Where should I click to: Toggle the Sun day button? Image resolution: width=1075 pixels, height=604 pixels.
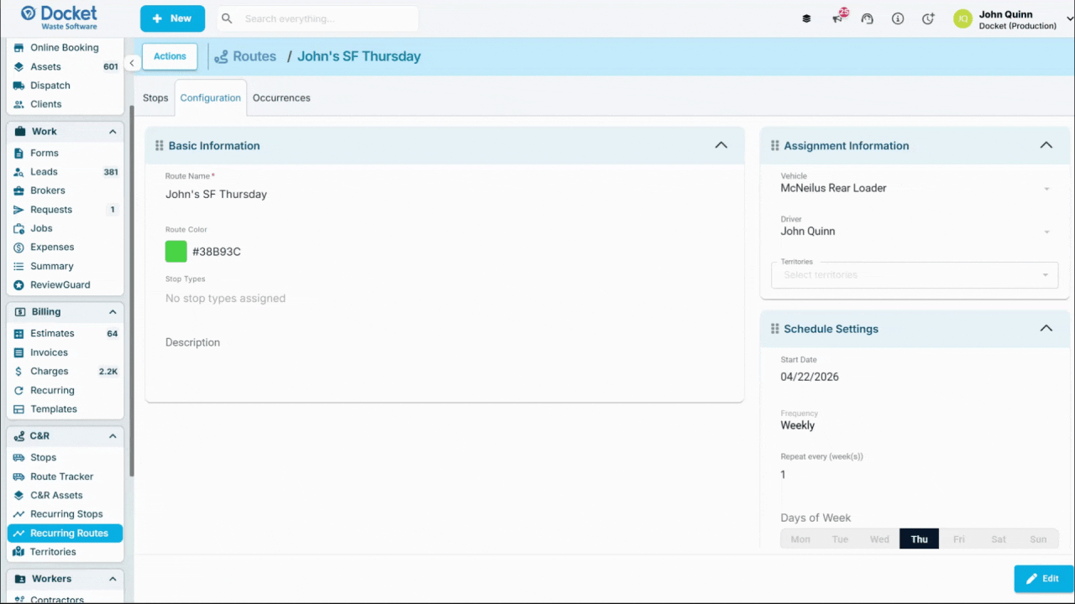tap(1038, 539)
